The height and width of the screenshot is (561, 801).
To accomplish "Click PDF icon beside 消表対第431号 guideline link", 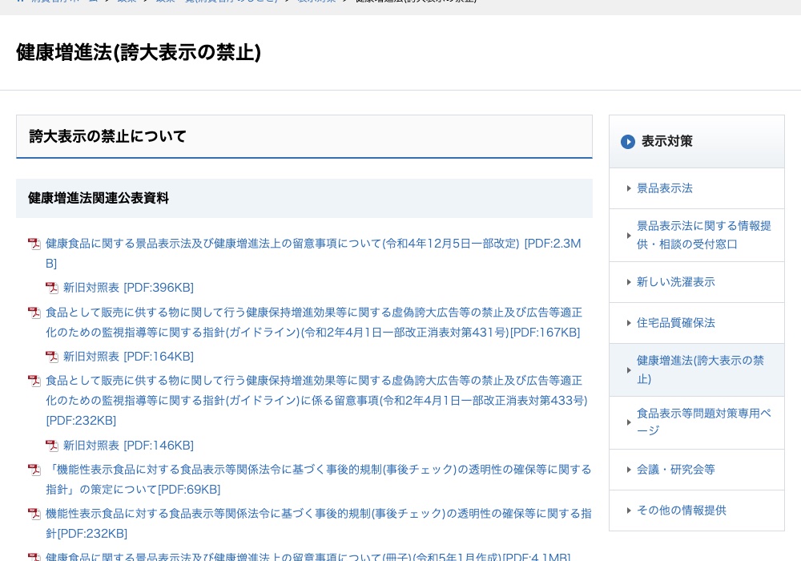I will pyautogui.click(x=34, y=313).
